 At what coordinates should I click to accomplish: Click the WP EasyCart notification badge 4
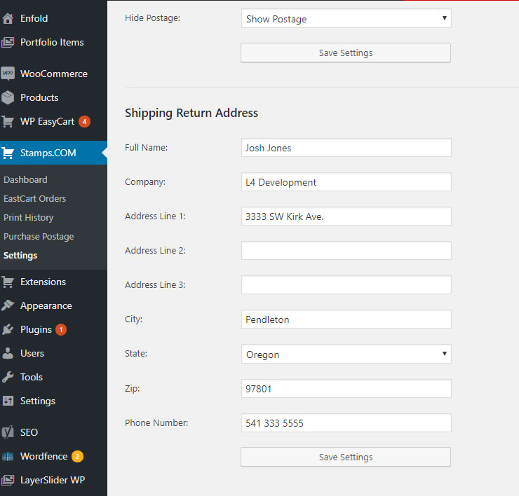(84, 122)
